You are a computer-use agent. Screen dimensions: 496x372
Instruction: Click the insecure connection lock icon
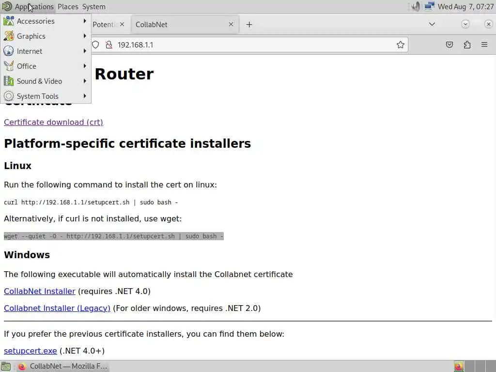[109, 45]
